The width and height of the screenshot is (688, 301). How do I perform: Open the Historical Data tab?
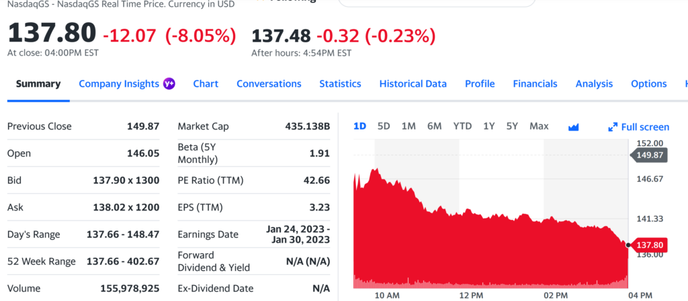click(x=413, y=84)
